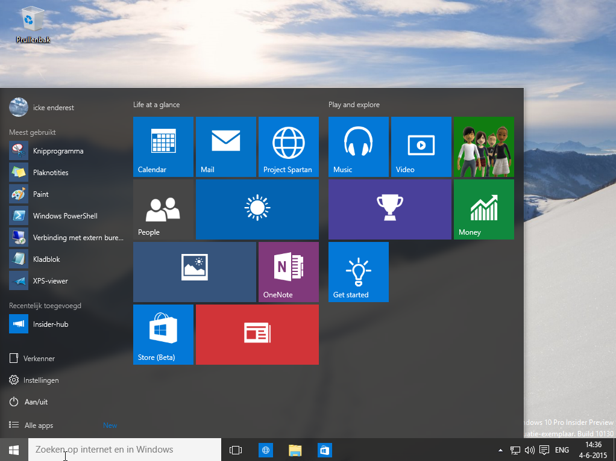616x461 pixels.
Task: Click the taskbar search box
Action: coord(125,450)
